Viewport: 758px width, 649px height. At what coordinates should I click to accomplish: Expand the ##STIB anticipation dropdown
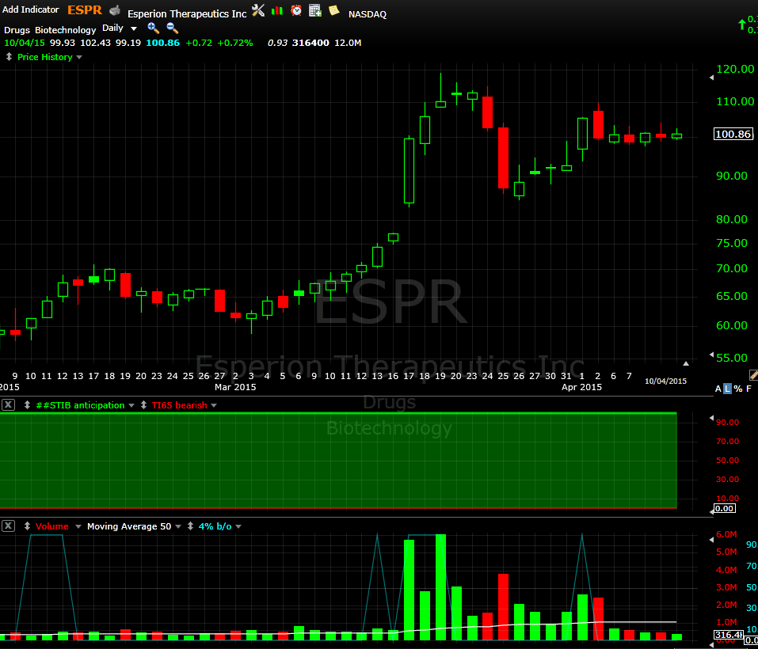coord(131,405)
